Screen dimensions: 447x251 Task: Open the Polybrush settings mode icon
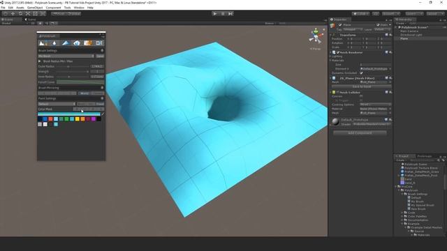99,43
